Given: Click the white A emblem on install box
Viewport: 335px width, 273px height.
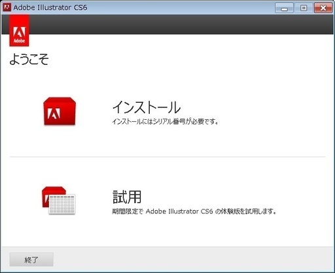Looking at the screenshot, I should [x=54, y=113].
